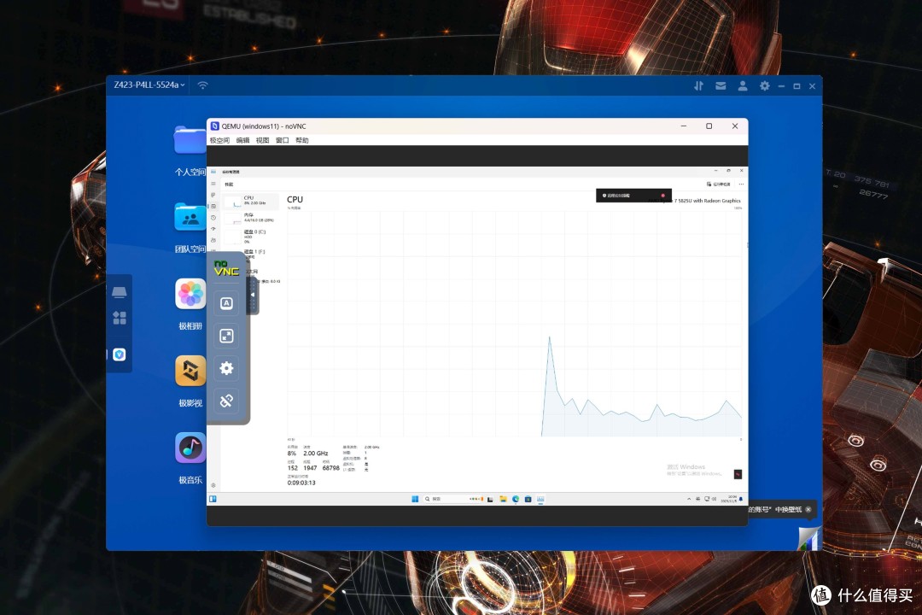Collapse the noVNC control bar handle
Screen dimensions: 922x615
point(253,295)
